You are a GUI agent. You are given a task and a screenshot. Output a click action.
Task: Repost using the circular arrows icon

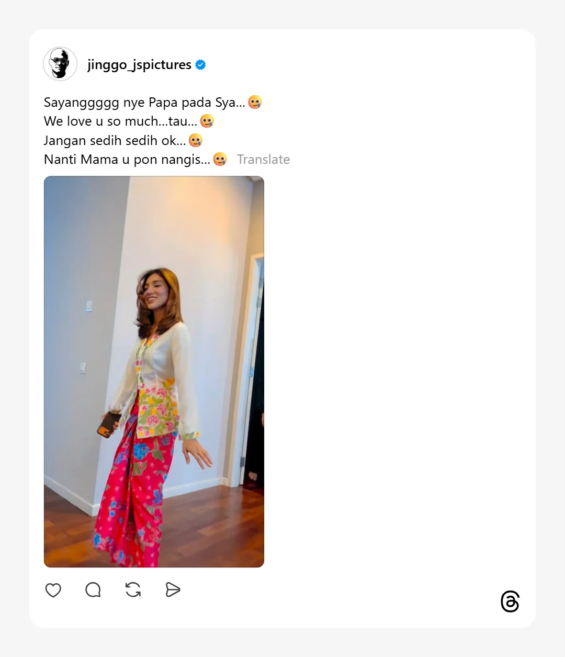point(133,590)
